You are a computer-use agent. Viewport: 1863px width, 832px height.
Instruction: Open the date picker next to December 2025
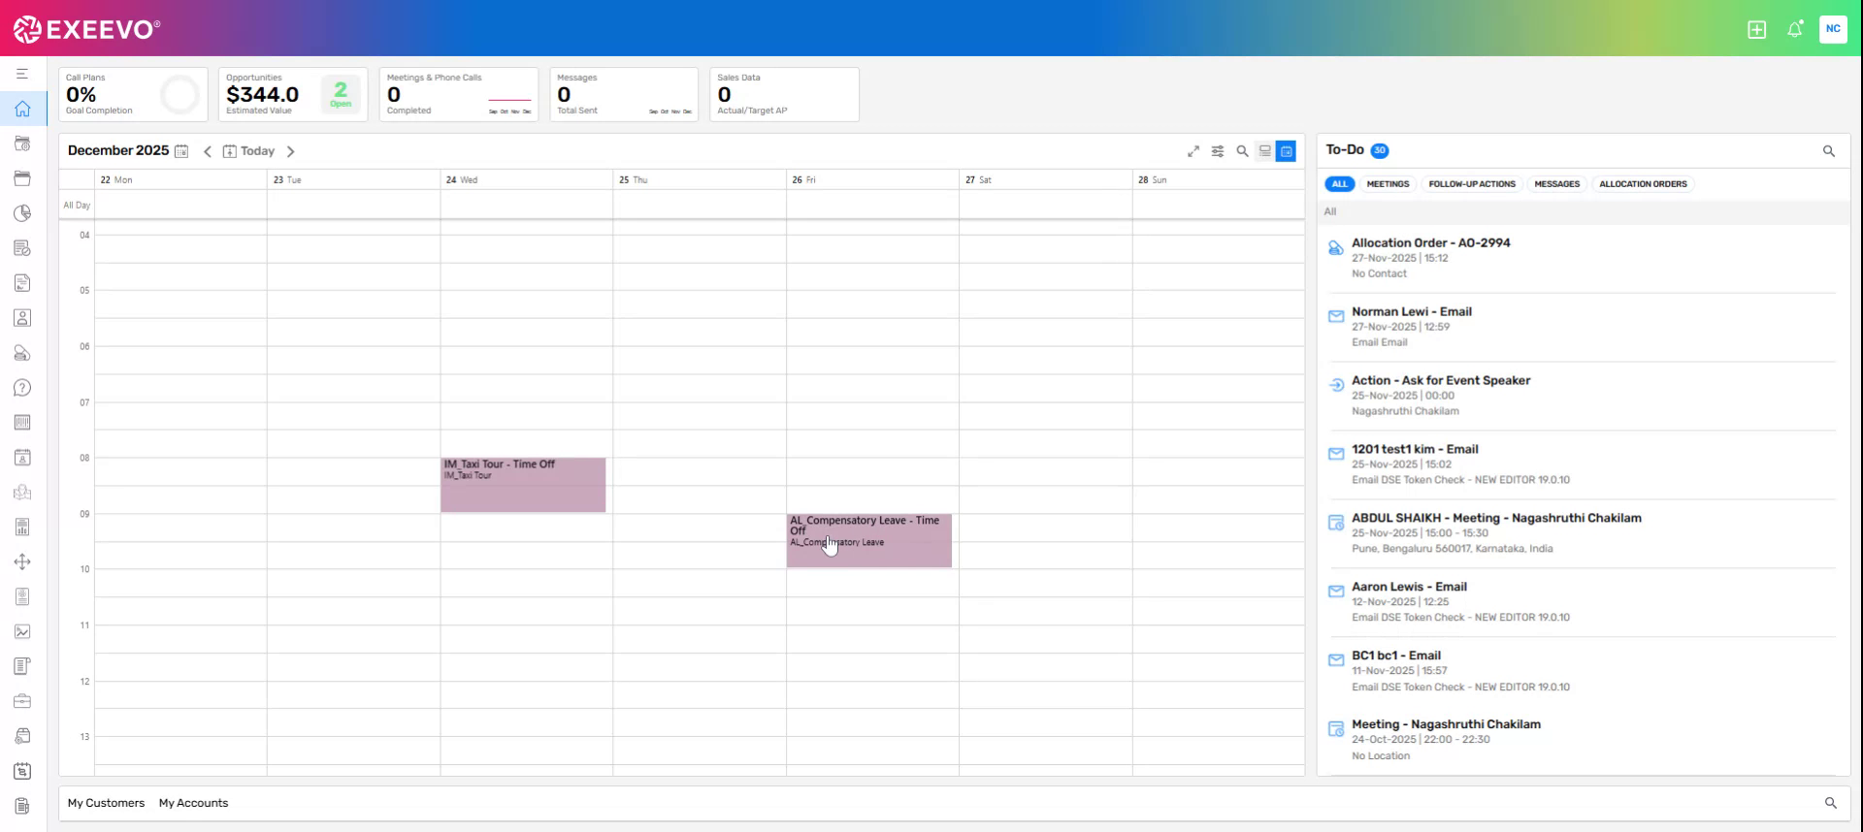[181, 151]
